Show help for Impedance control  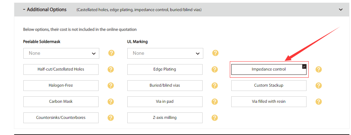click(318, 69)
